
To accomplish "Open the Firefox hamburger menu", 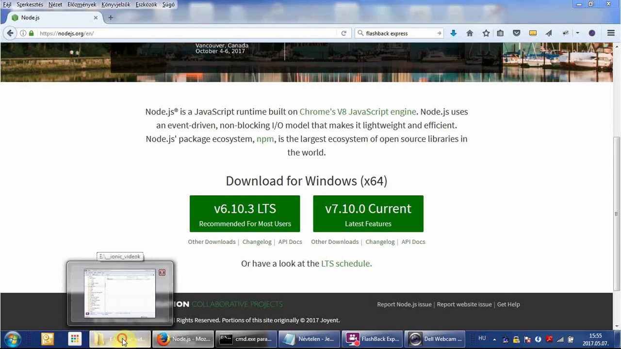I will tap(611, 33).
